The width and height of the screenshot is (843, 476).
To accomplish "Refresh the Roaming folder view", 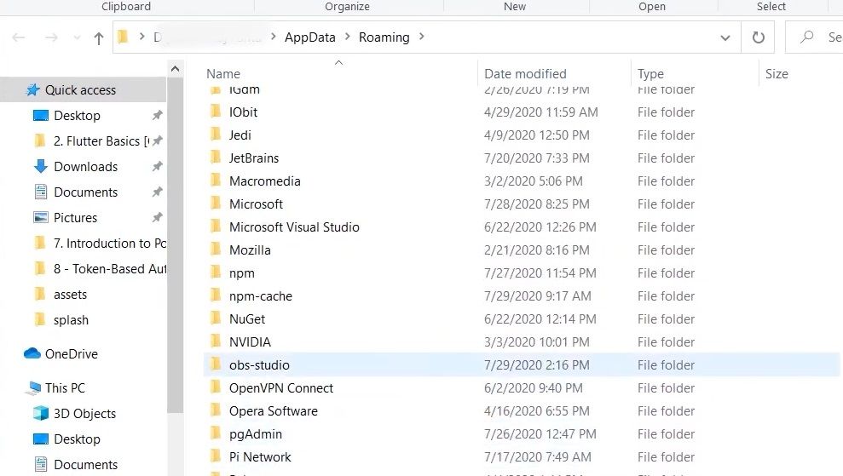I will 758,37.
